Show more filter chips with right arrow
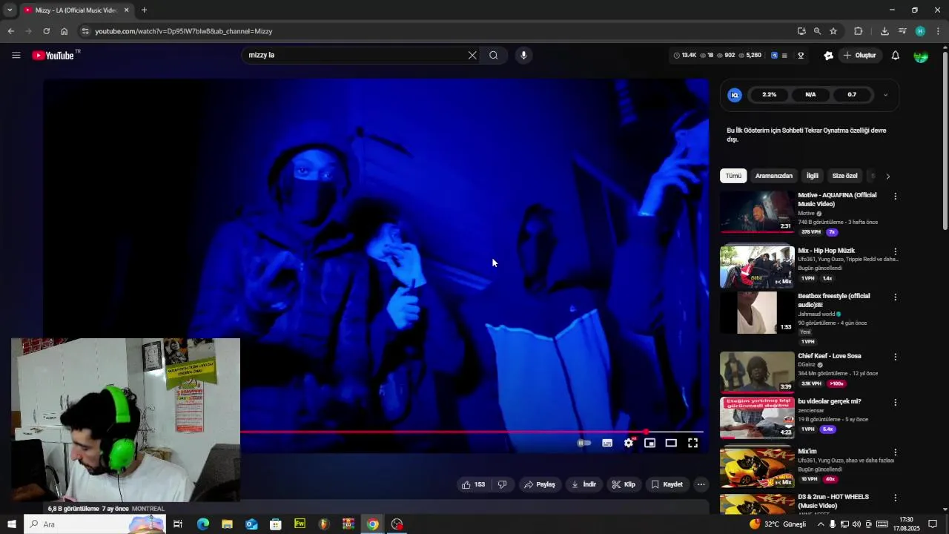 pyautogui.click(x=887, y=176)
